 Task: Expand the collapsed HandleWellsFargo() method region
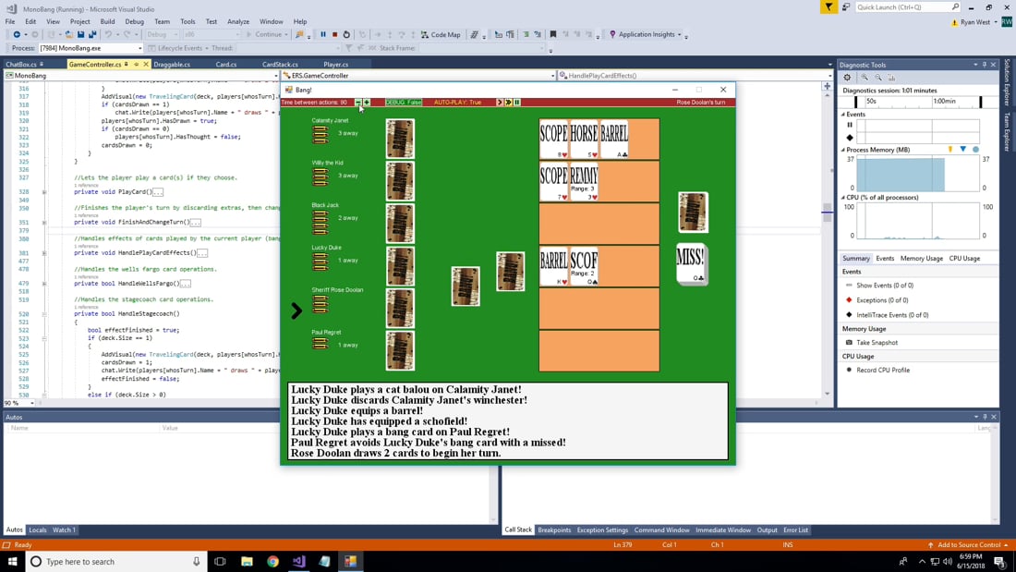click(x=44, y=284)
